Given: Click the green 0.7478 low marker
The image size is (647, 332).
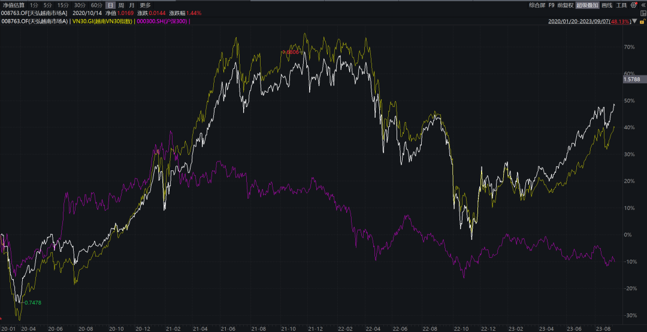Looking at the screenshot, I should tap(32, 302).
